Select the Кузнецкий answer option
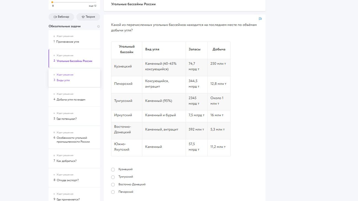The image size is (358, 201). coord(113,170)
